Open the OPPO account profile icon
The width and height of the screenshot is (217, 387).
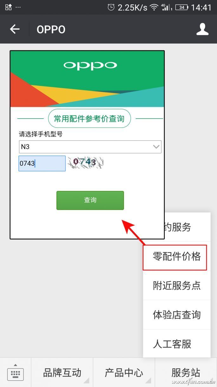[202, 29]
